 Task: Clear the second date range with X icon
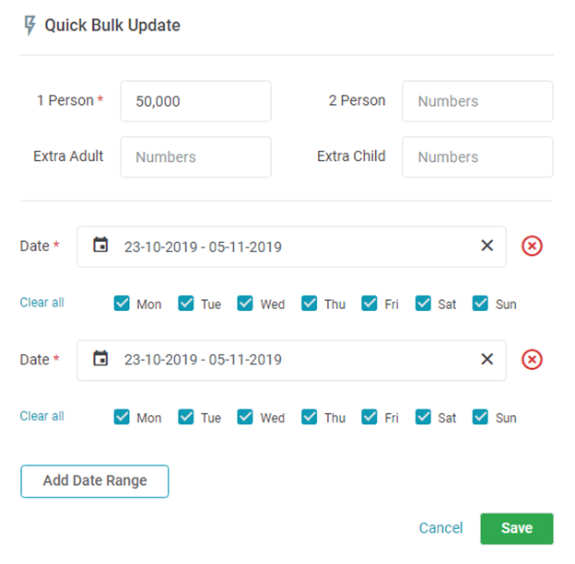487,359
